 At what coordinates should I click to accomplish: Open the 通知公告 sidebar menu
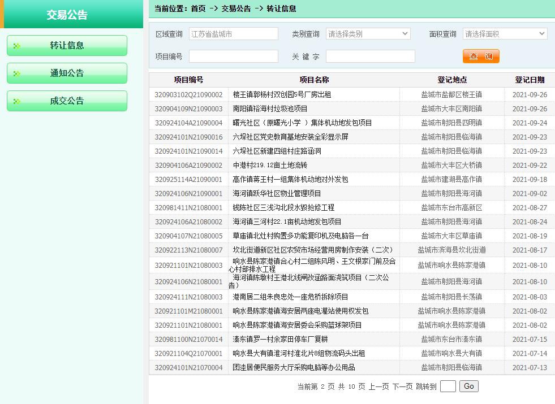tap(67, 73)
